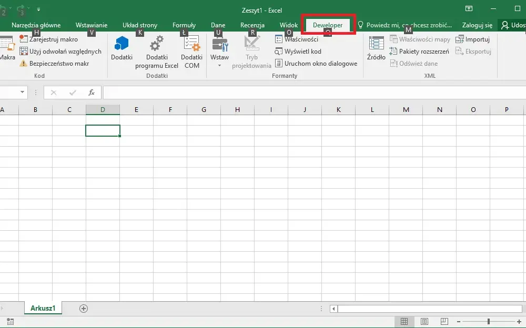The width and height of the screenshot is (526, 328).
Task: Switch to Normal view
Action: (x=404, y=322)
